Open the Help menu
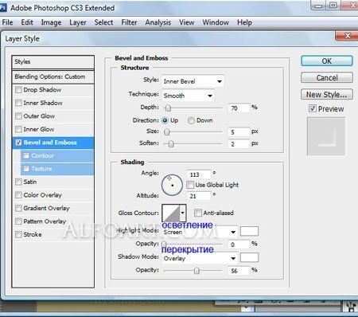Image resolution: width=358 pixels, height=317 pixels. 244,22
